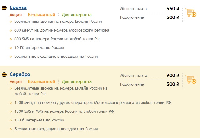Viewport: 200px width, 138px height.
Task: Select Акция tag under Бронза
Action: tap(16, 15)
